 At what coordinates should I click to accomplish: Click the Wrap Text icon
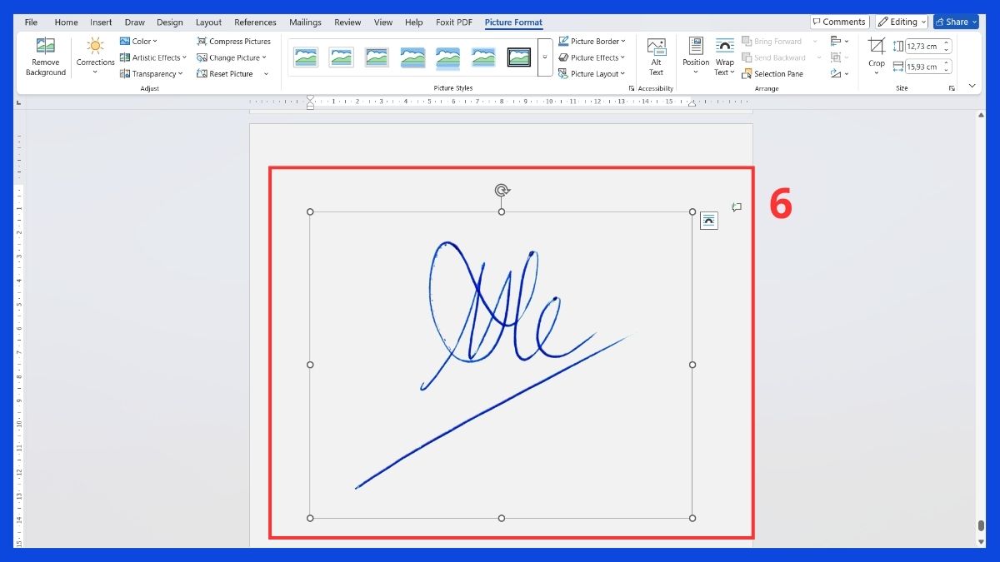pos(725,48)
